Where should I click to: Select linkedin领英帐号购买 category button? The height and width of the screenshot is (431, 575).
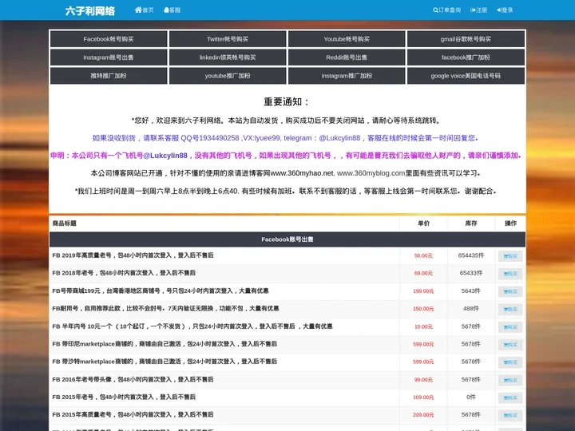tap(228, 57)
